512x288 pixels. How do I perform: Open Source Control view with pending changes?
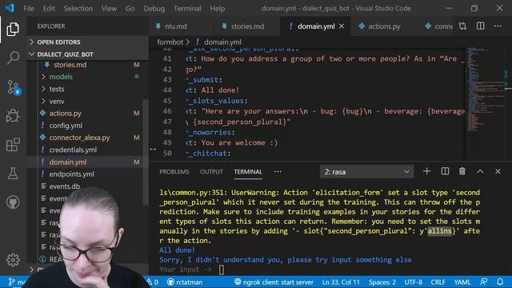[14, 87]
